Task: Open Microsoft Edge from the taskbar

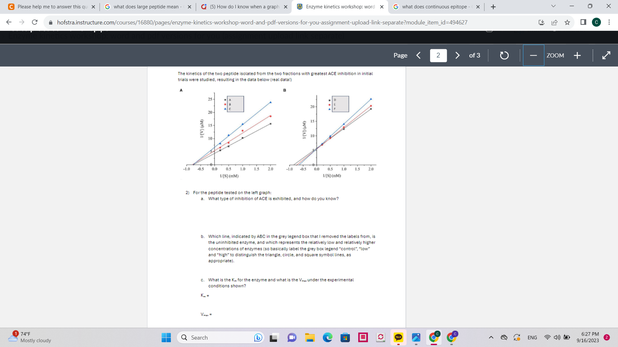Action: coord(327,338)
